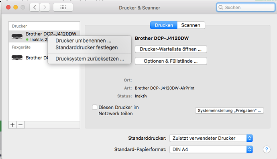Image resolution: width=277 pixels, height=159 pixels.
Task: Click the "Drucker & Scanner" window title
Action: (140, 8)
